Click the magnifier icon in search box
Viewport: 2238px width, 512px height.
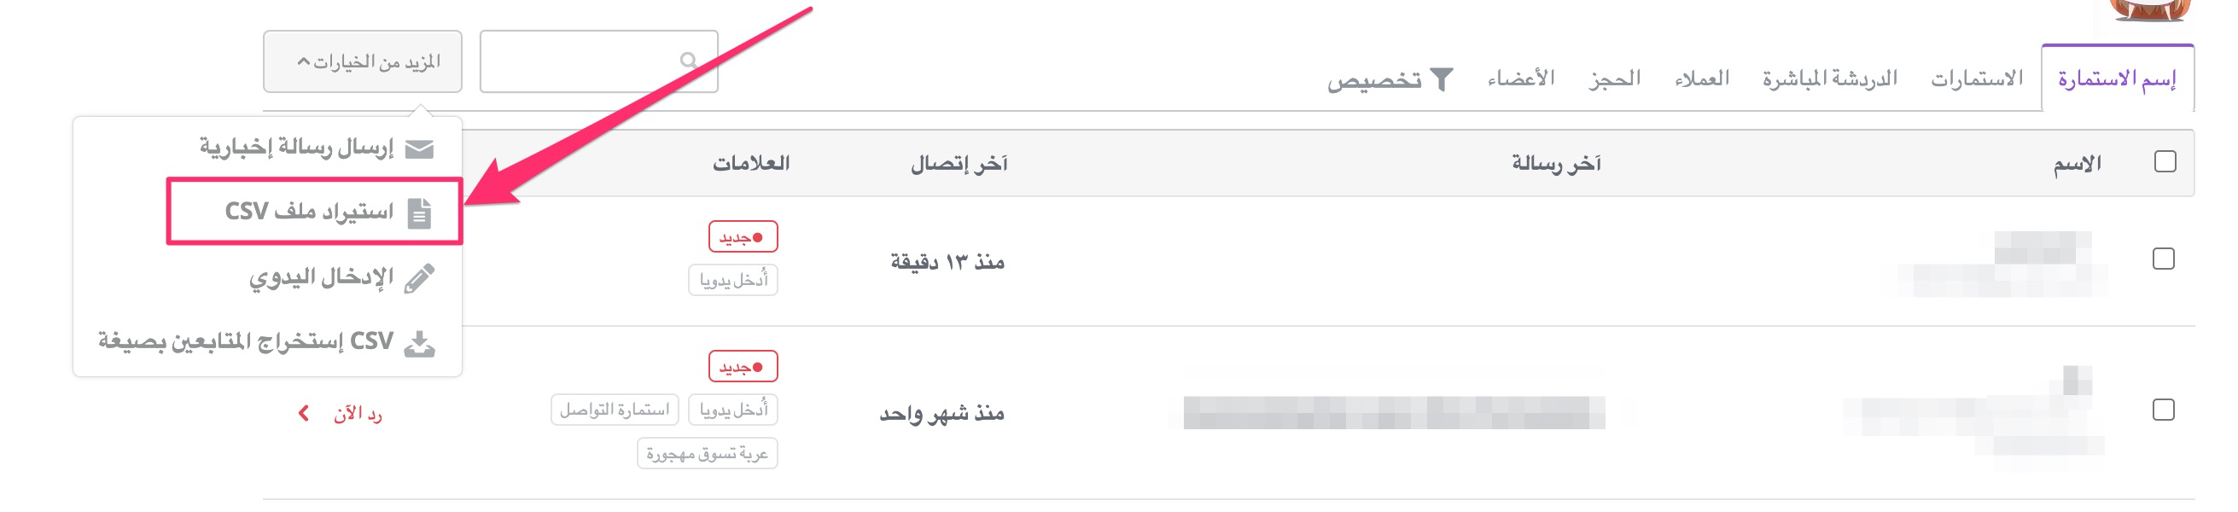[688, 60]
